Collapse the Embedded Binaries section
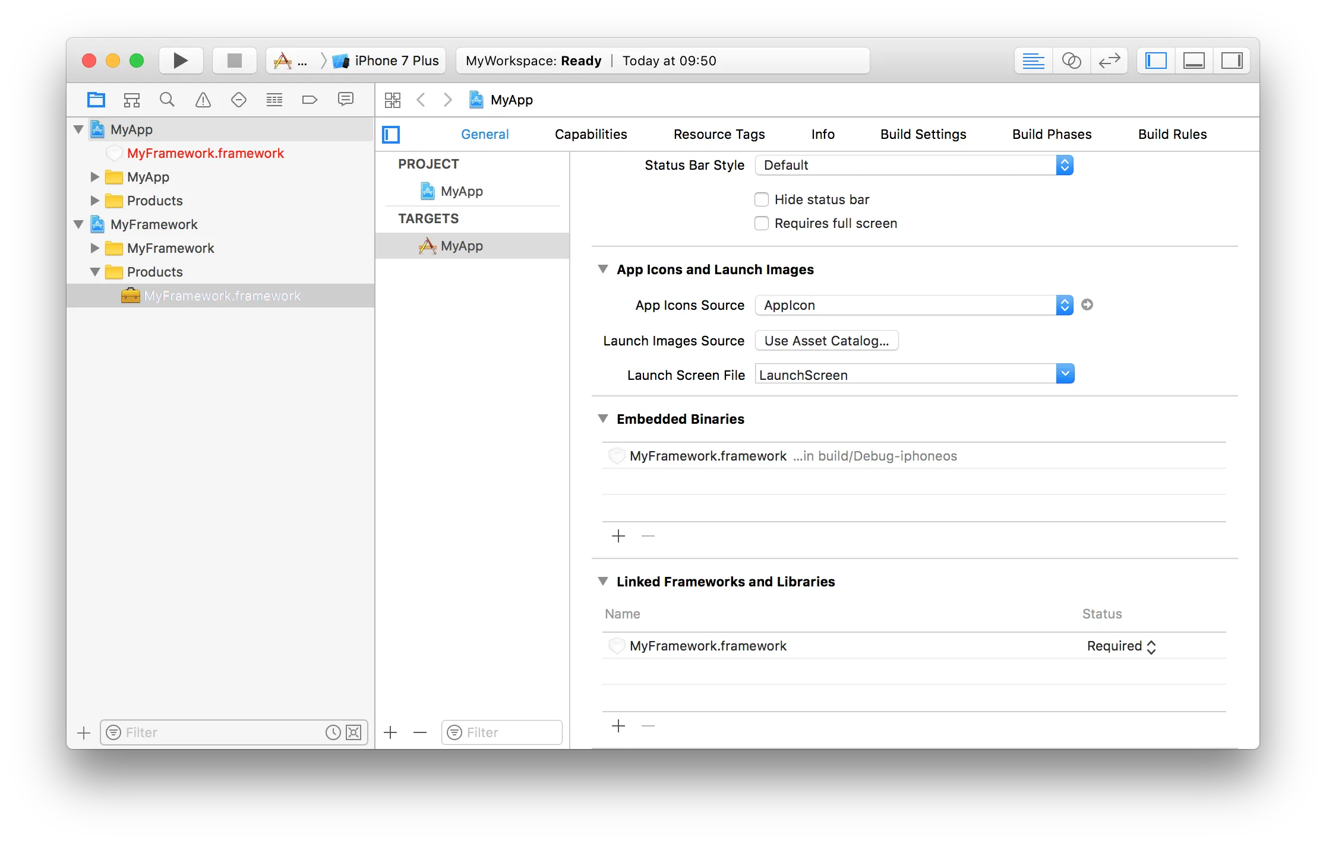Image resolution: width=1326 pixels, height=844 pixels. pyautogui.click(x=603, y=419)
